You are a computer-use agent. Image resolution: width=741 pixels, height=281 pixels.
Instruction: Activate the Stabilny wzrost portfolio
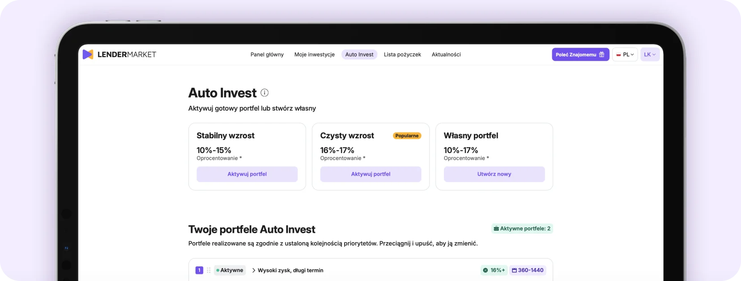click(247, 174)
